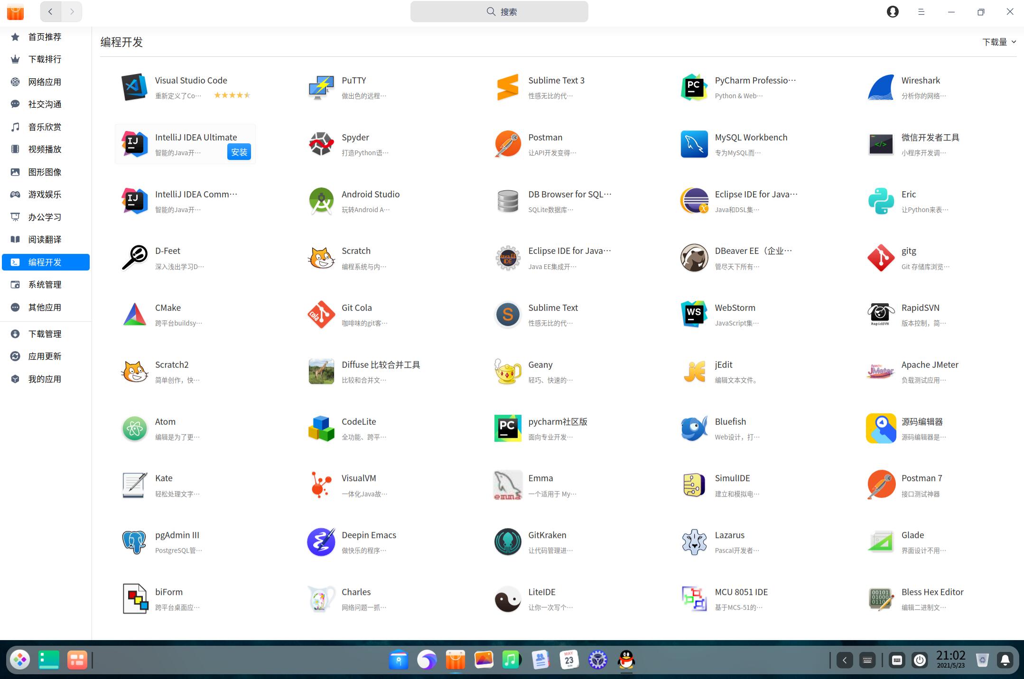
Task: Open 阅读翻译 category
Action: [x=46, y=240]
